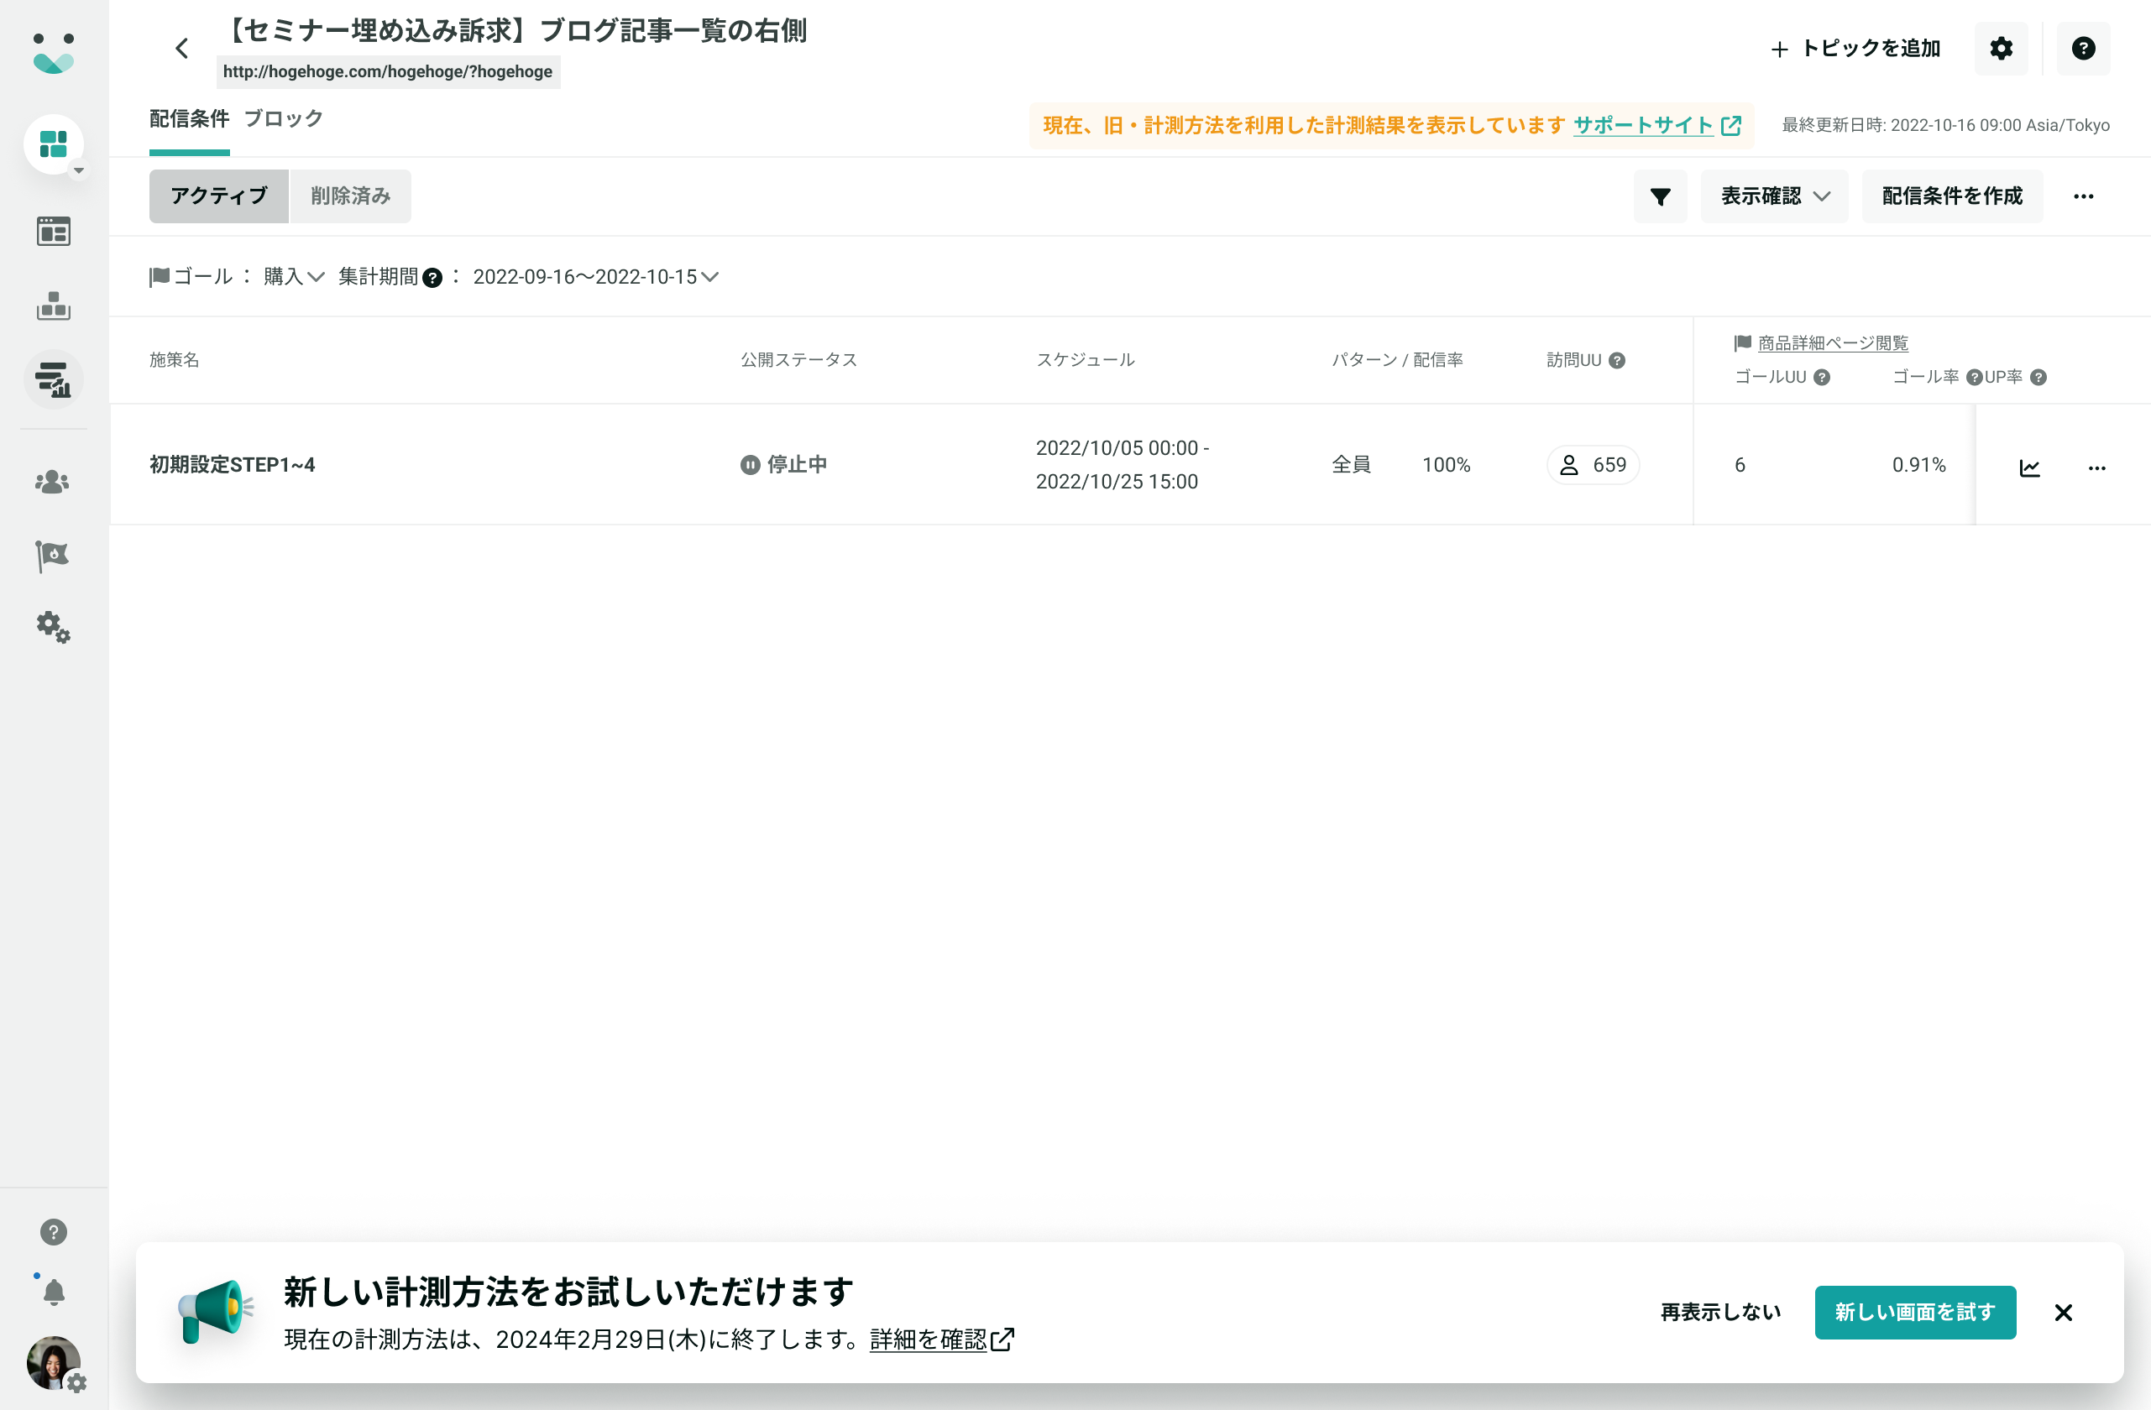Click the 全員 pattern label
The width and height of the screenshot is (2151, 1410).
pyautogui.click(x=1351, y=464)
